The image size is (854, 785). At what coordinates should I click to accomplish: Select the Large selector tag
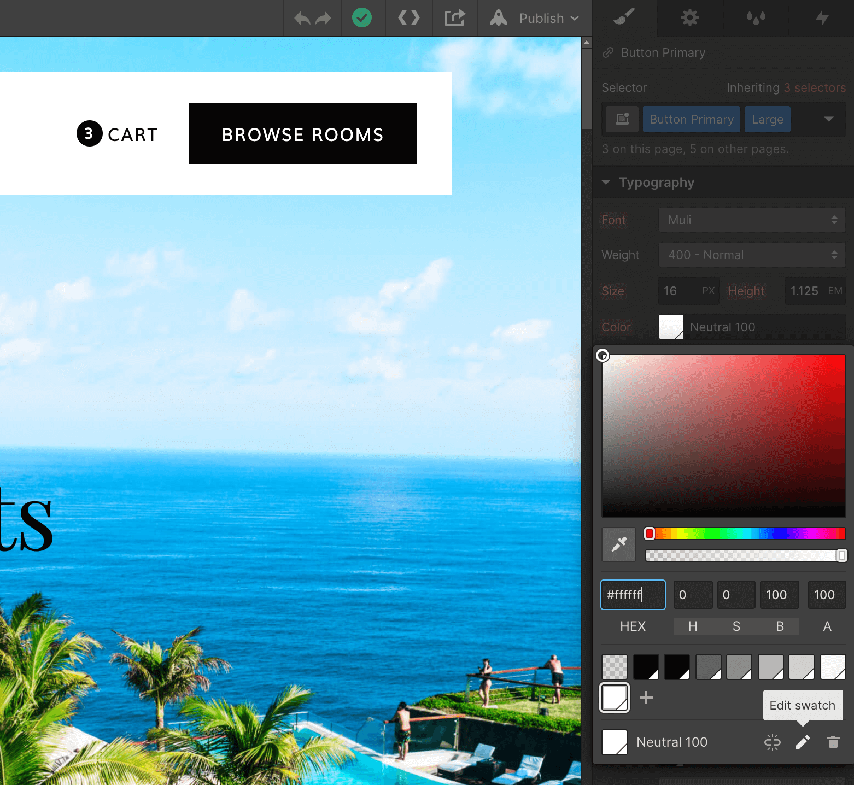767,119
